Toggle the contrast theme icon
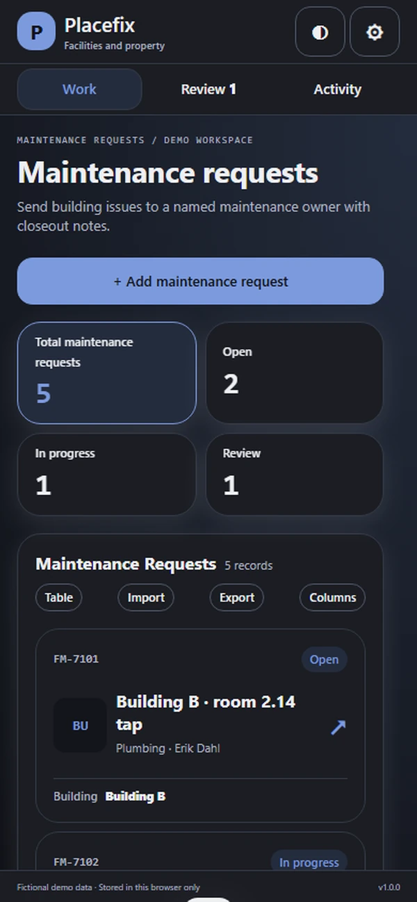The height and width of the screenshot is (902, 417). click(320, 32)
